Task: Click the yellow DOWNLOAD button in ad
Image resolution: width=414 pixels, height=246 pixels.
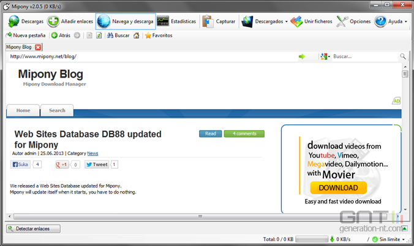Action: tap(337, 187)
